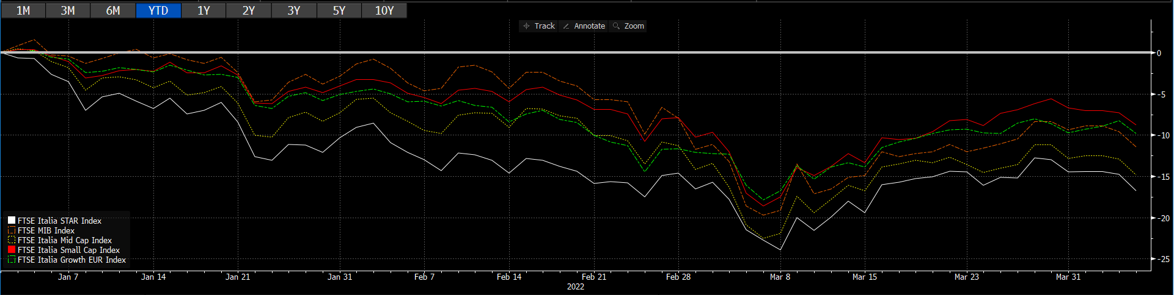This screenshot has width=1174, height=295.
Task: Activate the Annotate pencil tool
Action: 566,26
